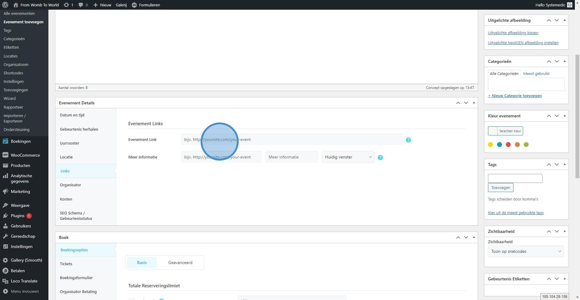Open Boekingen in the sidebar
Viewport: 580px width, 300px height.
(x=21, y=141)
